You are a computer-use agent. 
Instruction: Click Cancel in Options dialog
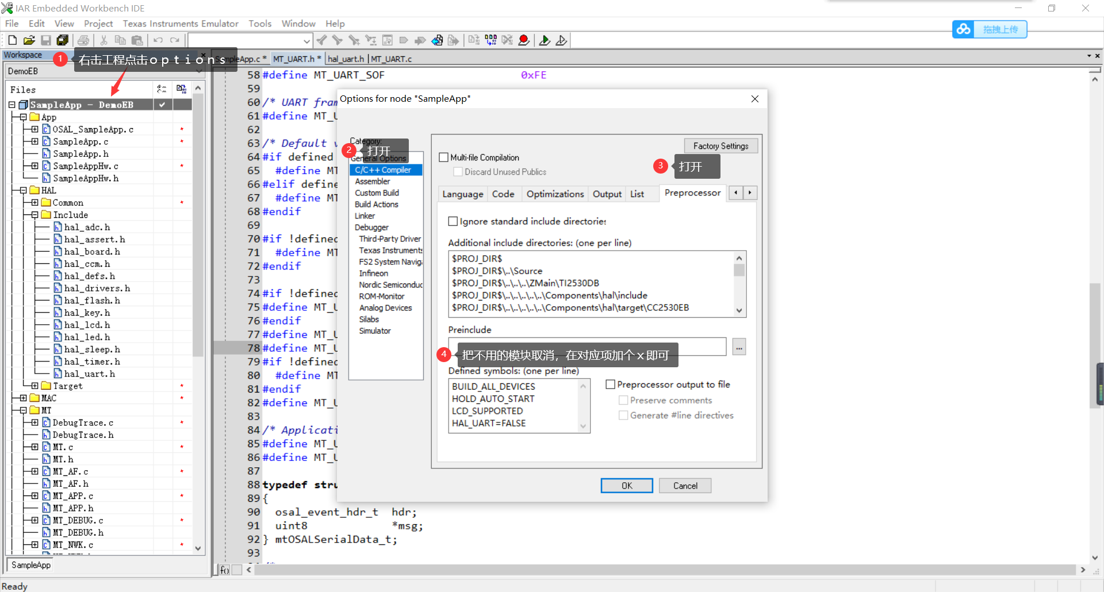click(685, 486)
